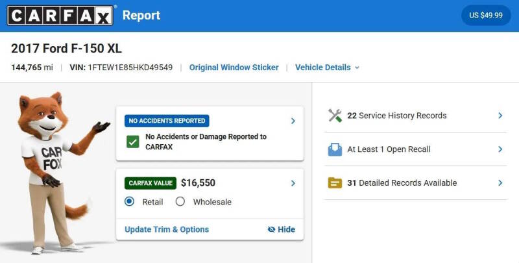Click the Update Trim & Options link
The image size is (519, 263).
tap(167, 229)
